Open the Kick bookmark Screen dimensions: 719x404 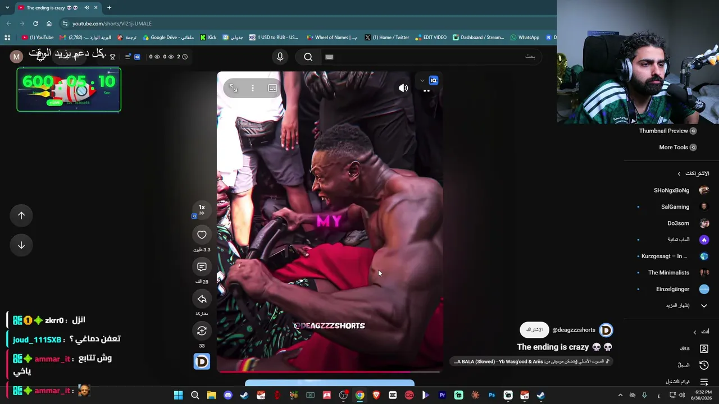pyautogui.click(x=208, y=38)
